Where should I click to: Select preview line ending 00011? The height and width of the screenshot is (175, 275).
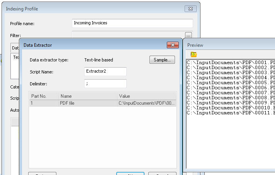(231, 113)
